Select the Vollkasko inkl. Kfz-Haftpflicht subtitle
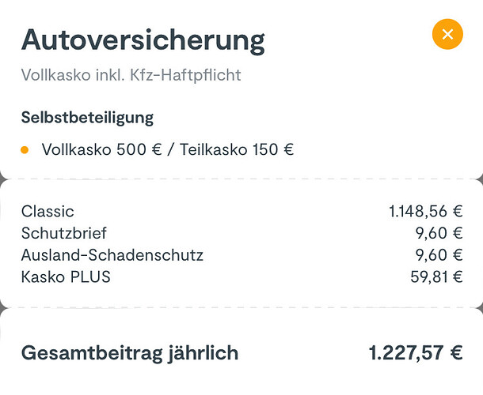 pos(131,76)
